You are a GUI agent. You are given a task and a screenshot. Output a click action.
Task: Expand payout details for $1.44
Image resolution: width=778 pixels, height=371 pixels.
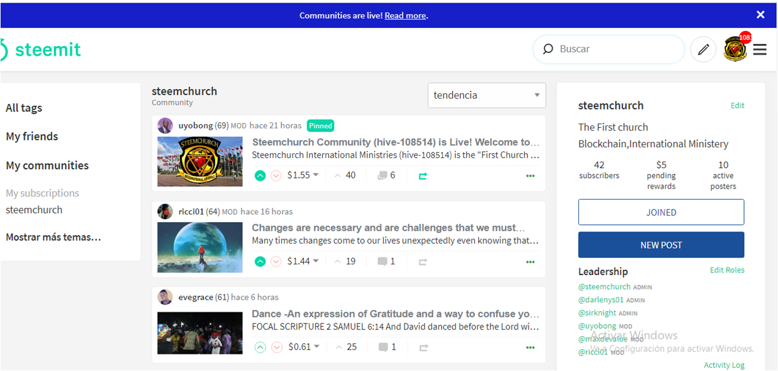pyautogui.click(x=303, y=261)
